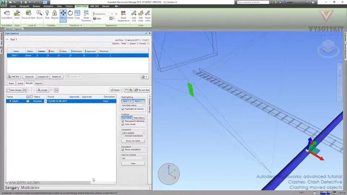347x195 pixels.
Task: Click the Compact clash icon beside Re-run Test
Action: click(131, 90)
